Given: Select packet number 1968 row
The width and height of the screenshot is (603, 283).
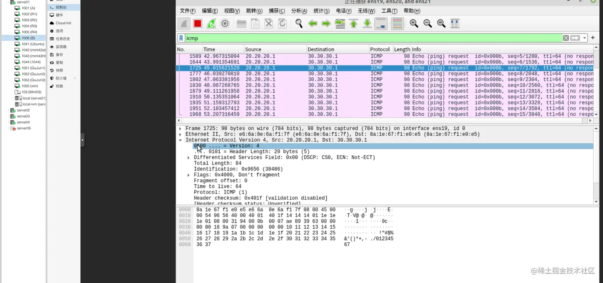Looking at the screenshot, I should 385,114.
